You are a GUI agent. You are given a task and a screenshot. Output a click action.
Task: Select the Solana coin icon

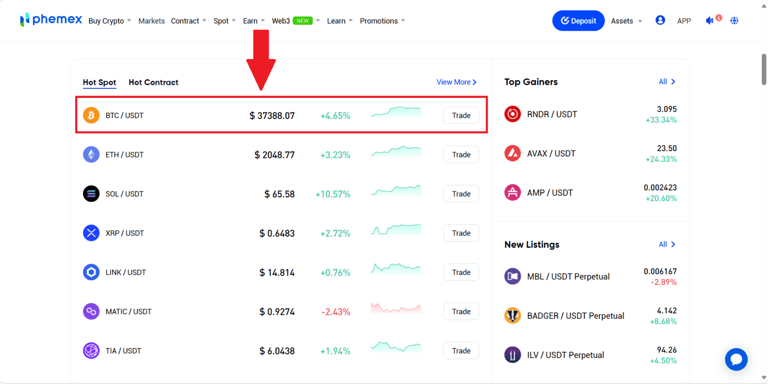(91, 194)
